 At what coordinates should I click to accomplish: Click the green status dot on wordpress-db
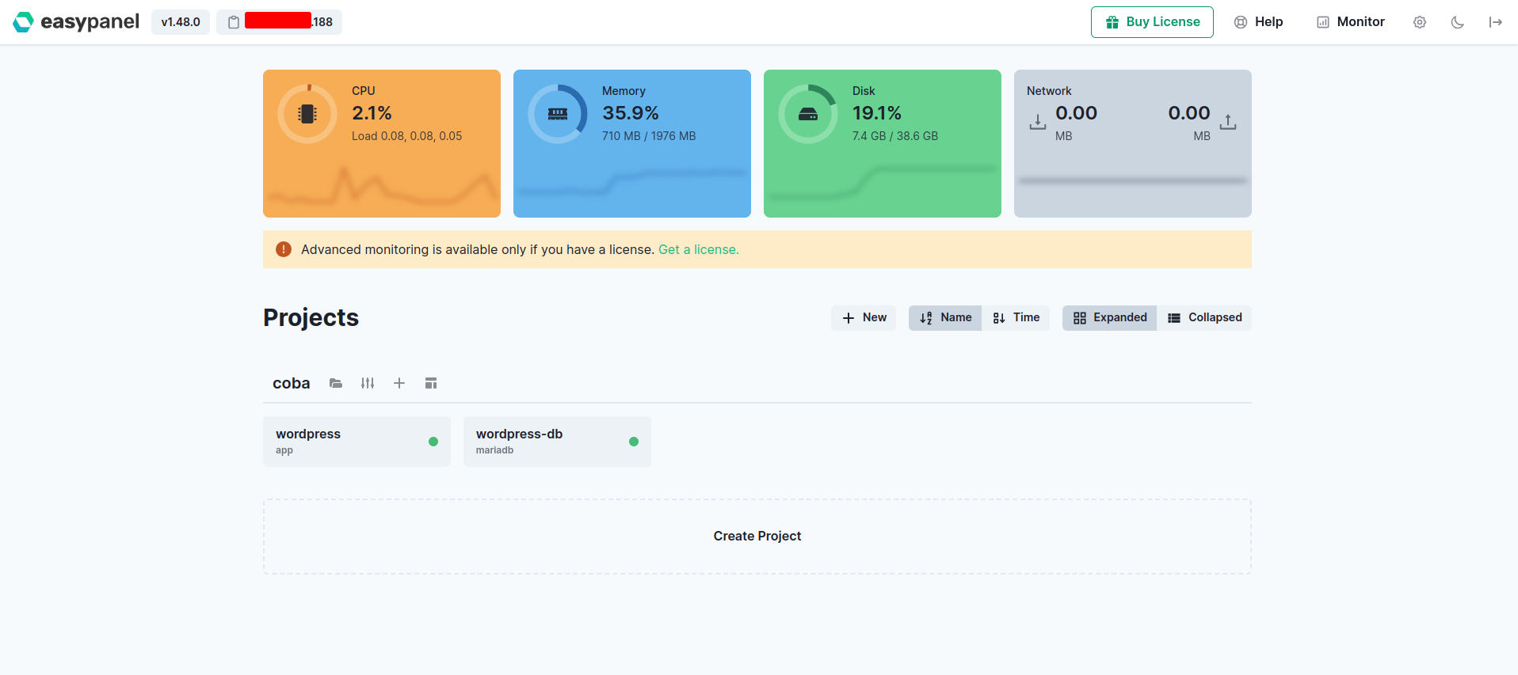point(634,442)
